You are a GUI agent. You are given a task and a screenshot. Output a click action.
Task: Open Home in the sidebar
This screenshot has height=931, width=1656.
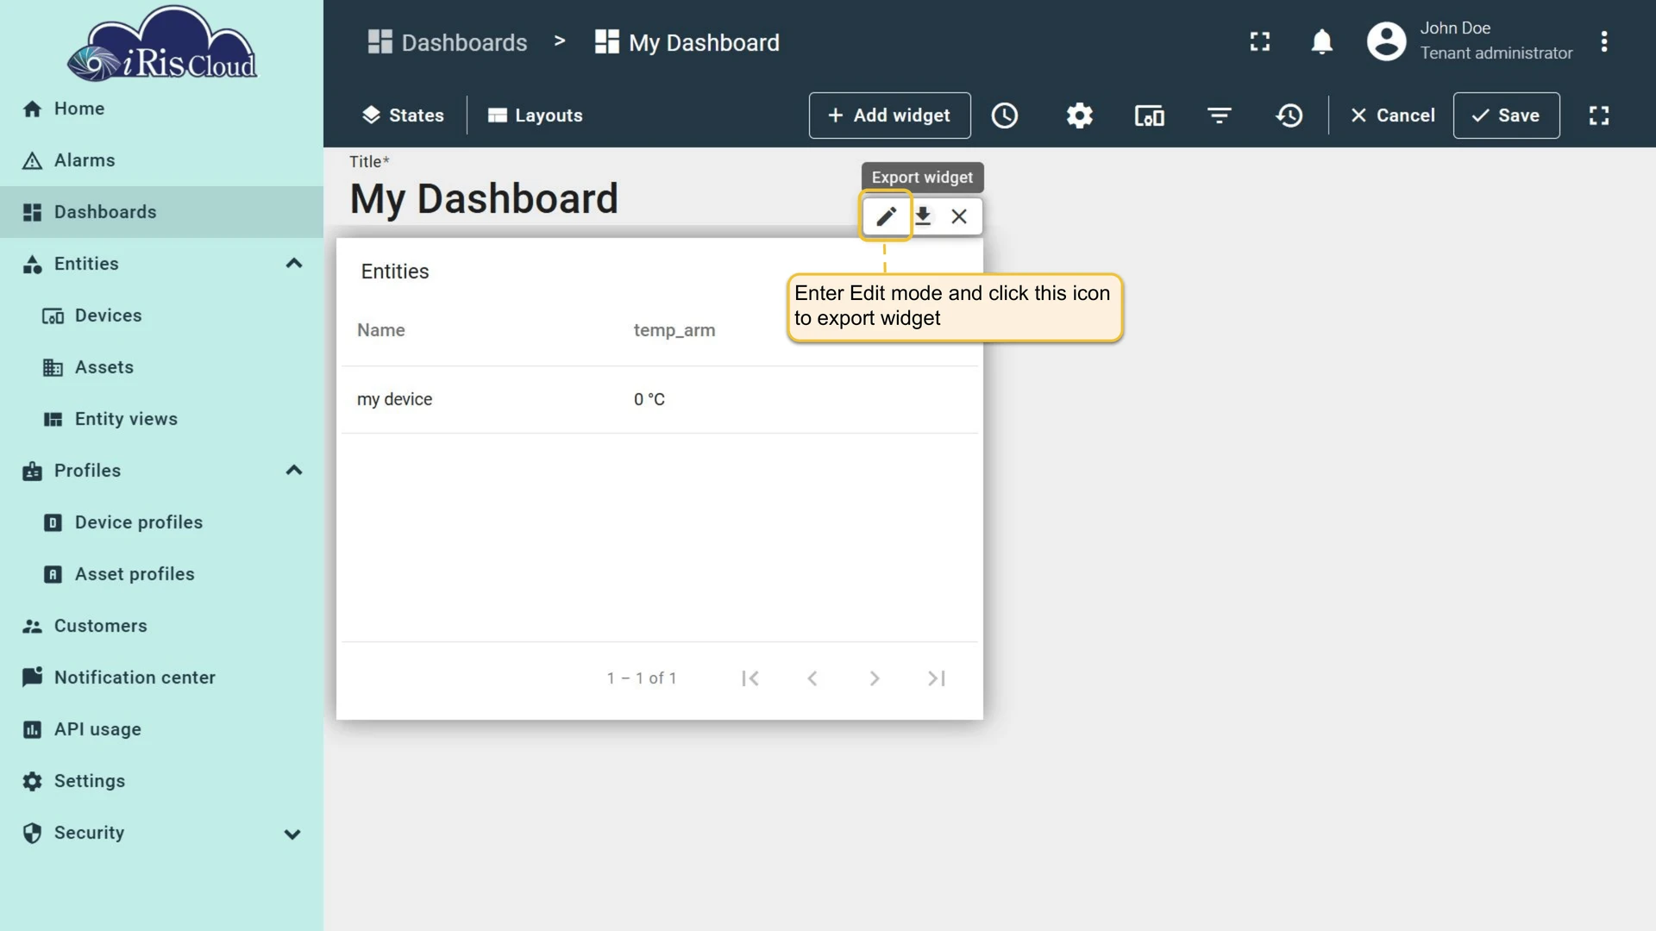click(161, 109)
